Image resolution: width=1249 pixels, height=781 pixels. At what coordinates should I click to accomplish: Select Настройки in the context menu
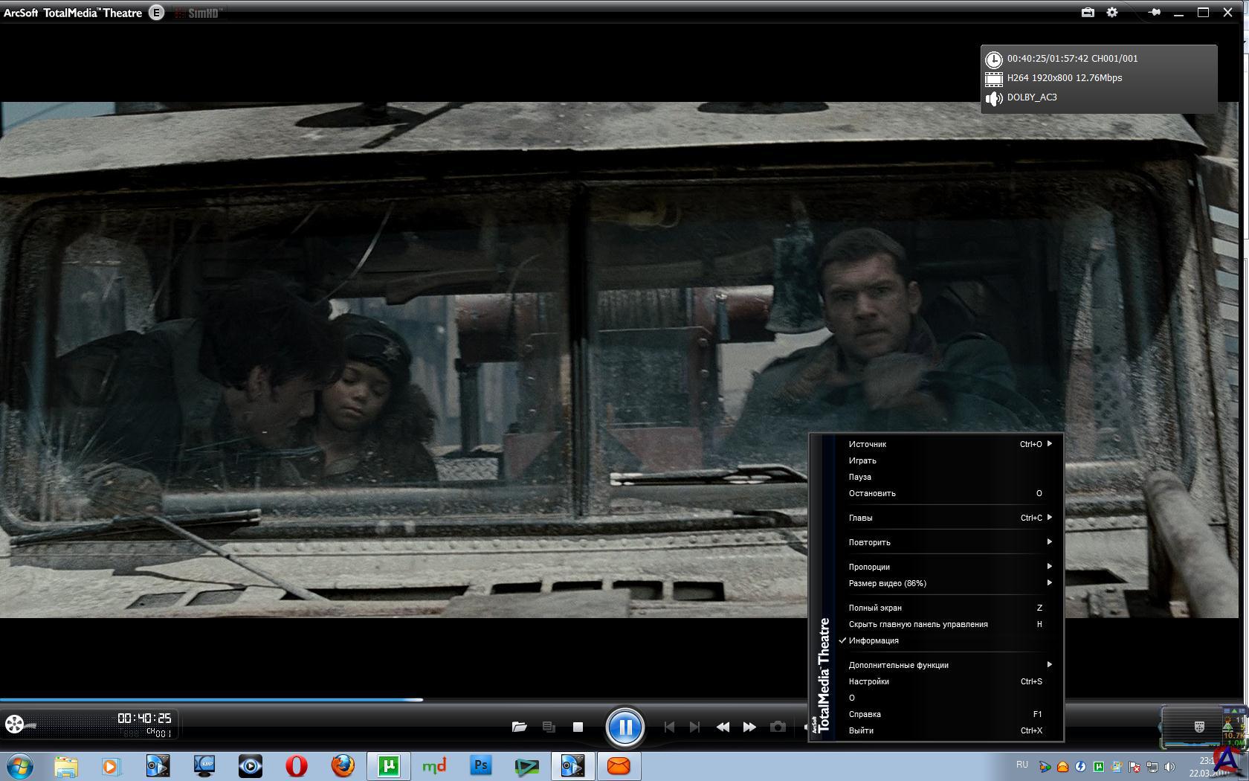click(868, 681)
